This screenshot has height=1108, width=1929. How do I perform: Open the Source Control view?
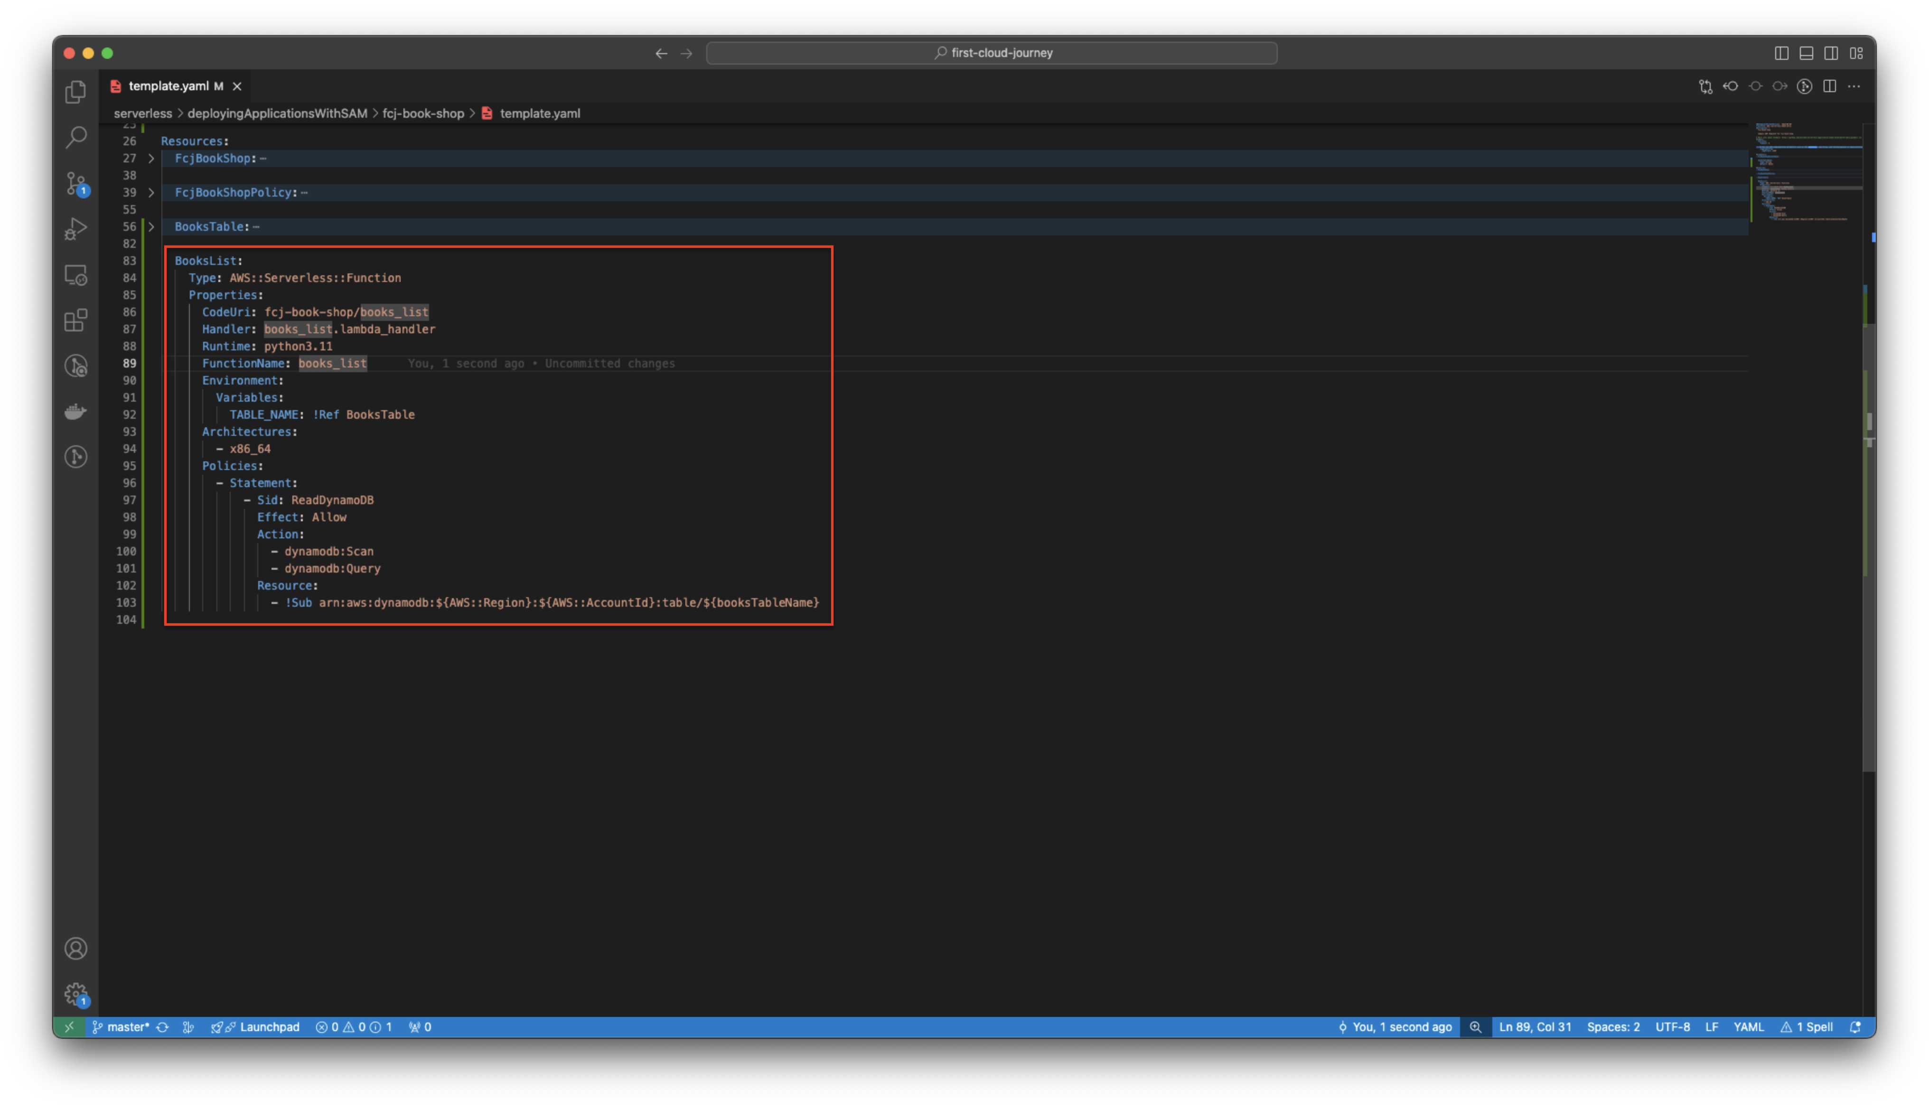[75, 183]
